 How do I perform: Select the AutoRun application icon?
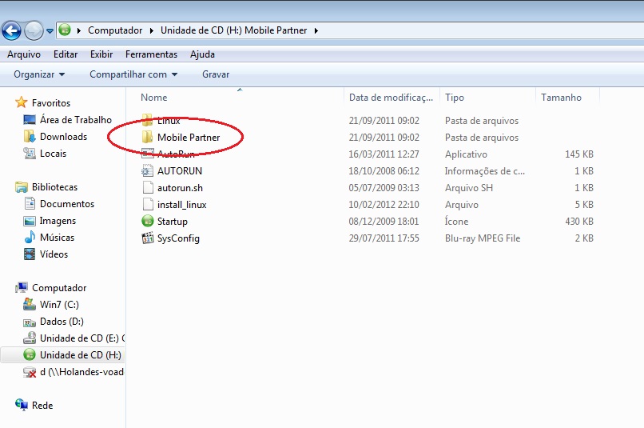147,154
